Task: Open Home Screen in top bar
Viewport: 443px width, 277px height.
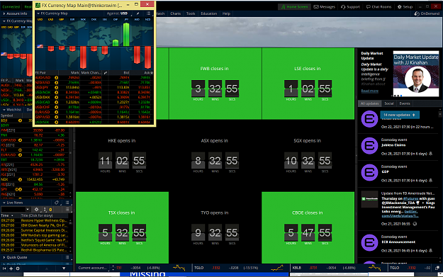Action: (x=294, y=7)
